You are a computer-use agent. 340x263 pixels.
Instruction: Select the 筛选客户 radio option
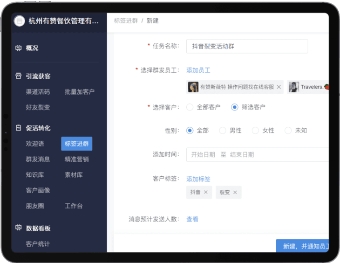[235, 107]
